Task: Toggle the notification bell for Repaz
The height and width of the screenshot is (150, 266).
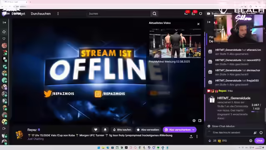Action: click(105, 130)
